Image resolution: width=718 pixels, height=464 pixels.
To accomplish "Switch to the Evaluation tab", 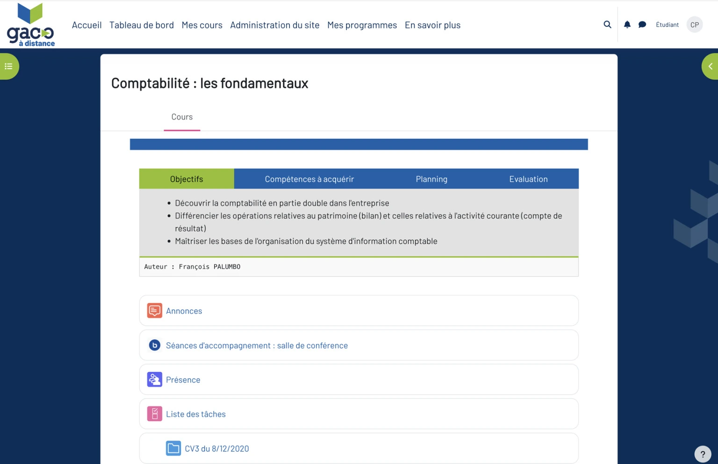I will [x=528, y=178].
